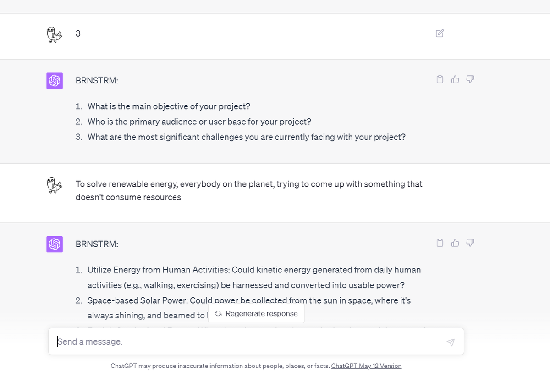Give a thumbs down to the first BRNSTRM response
The width and height of the screenshot is (550, 378).
pos(470,79)
